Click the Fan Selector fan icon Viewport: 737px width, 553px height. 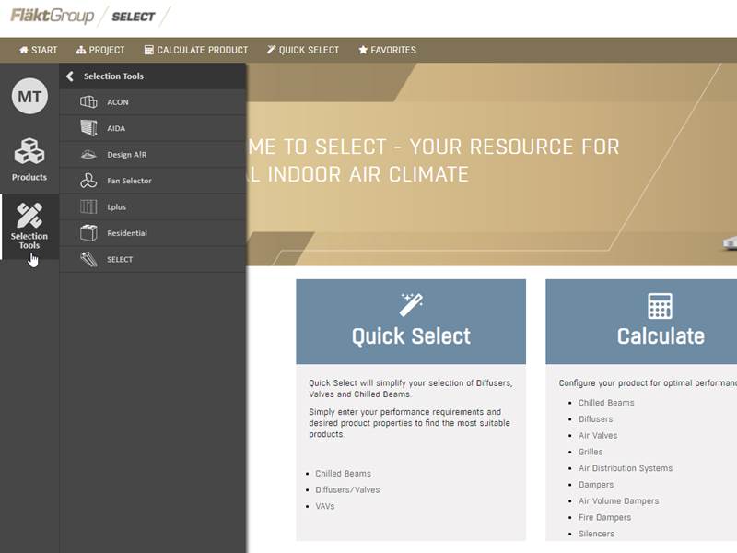pos(88,181)
